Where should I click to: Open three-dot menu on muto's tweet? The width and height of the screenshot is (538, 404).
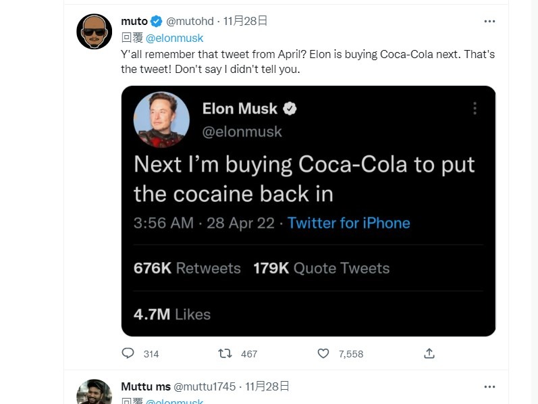489,22
